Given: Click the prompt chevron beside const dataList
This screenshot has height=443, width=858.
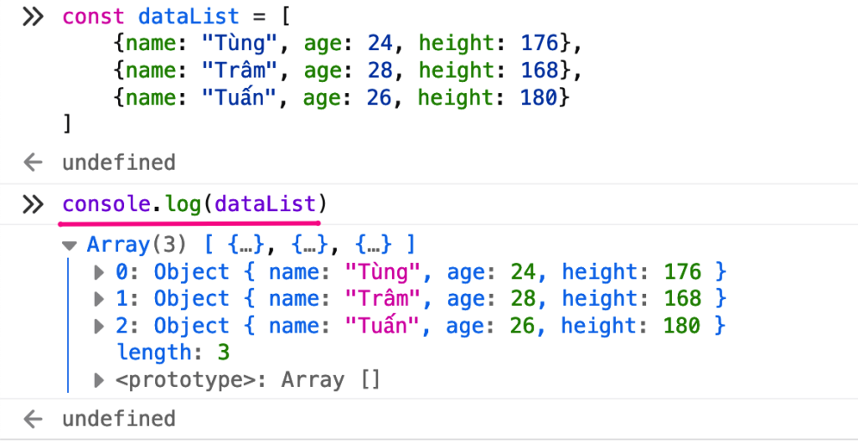Looking at the screenshot, I should (x=33, y=18).
